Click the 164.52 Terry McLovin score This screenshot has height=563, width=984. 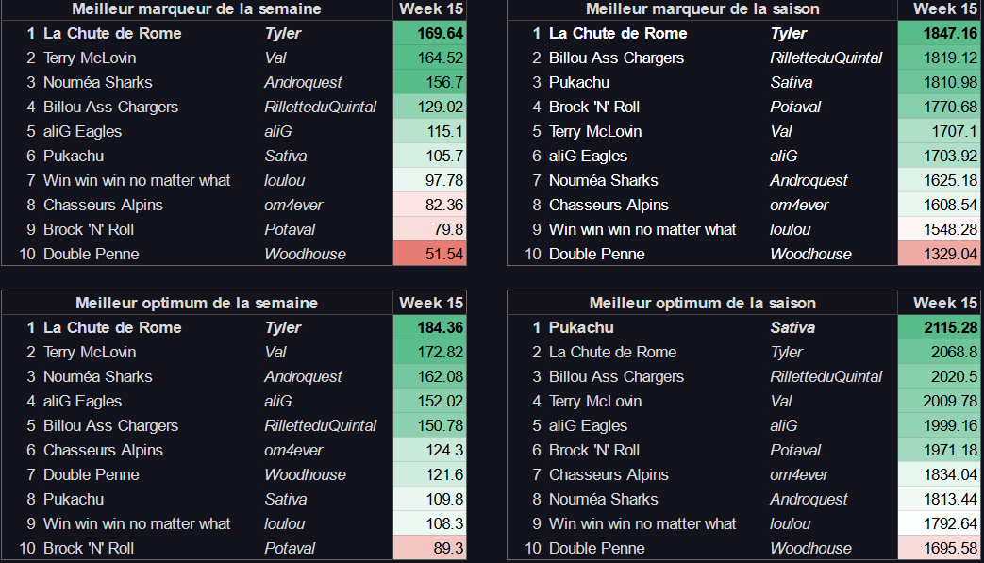click(429, 58)
